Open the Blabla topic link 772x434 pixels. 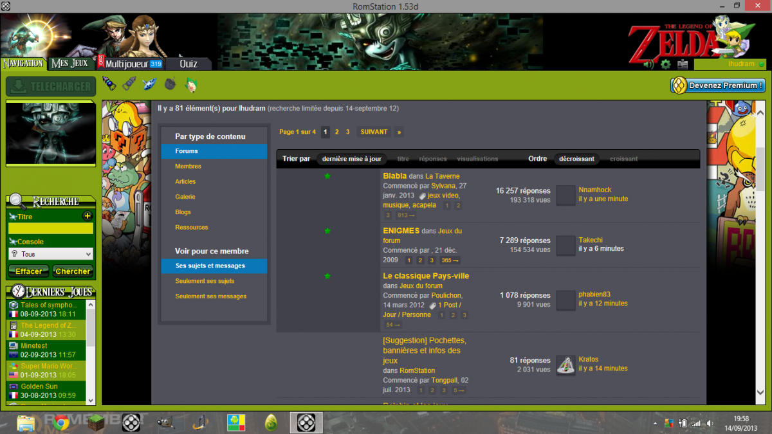[394, 176]
